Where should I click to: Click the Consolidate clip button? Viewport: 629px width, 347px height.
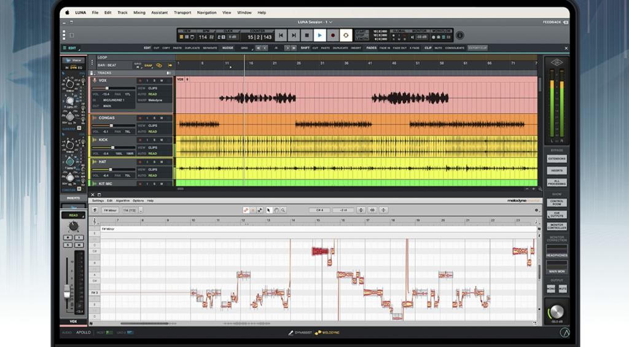pyautogui.click(x=455, y=48)
